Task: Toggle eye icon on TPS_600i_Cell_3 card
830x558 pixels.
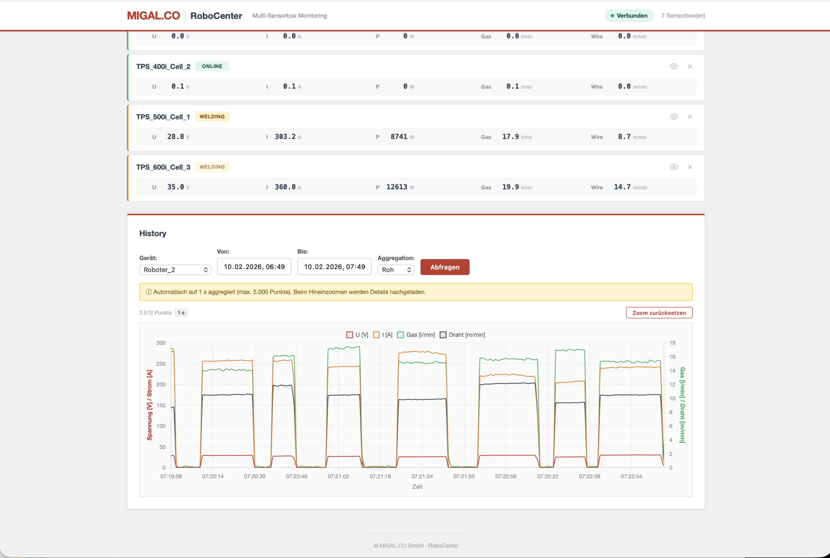Action: 674,167
